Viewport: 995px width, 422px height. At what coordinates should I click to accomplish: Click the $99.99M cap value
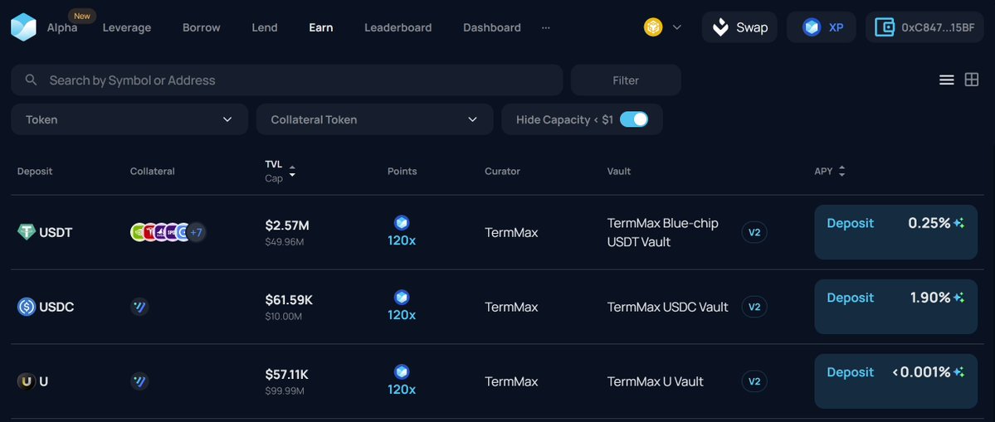click(x=285, y=391)
